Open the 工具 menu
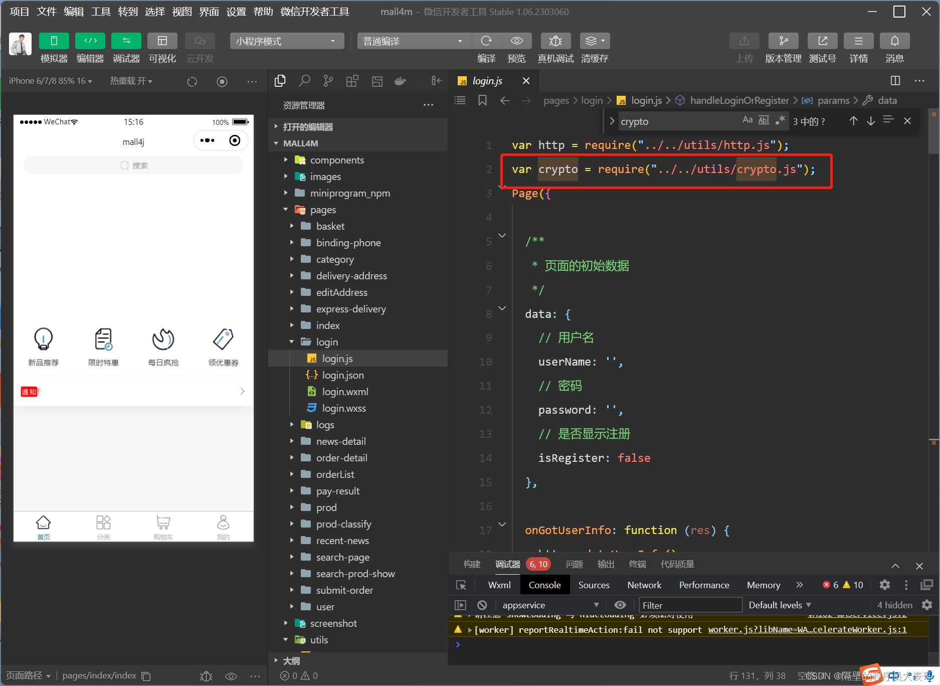The height and width of the screenshot is (686, 940). (101, 12)
